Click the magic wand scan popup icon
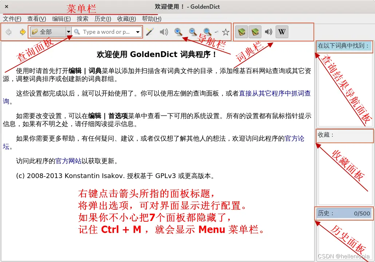The width and height of the screenshot is (375, 262). point(150,32)
